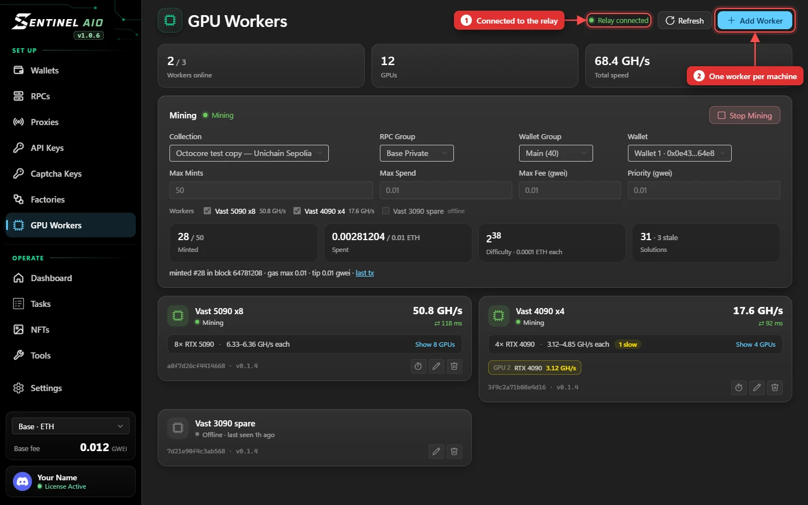The image size is (808, 505).
Task: Uncheck the Vast 4090 x4 worker checkbox
Action: pyautogui.click(x=297, y=211)
